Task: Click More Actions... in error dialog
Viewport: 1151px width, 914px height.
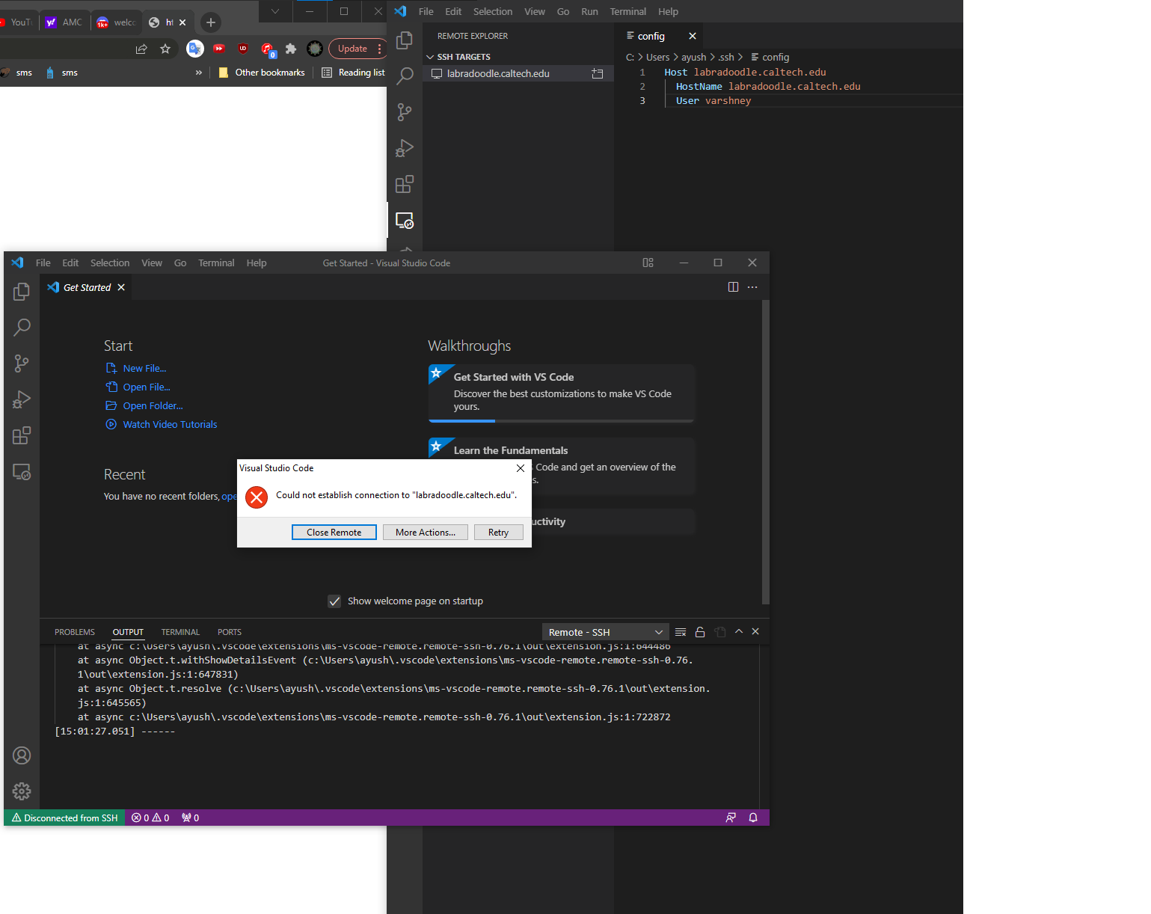Action: 426,532
